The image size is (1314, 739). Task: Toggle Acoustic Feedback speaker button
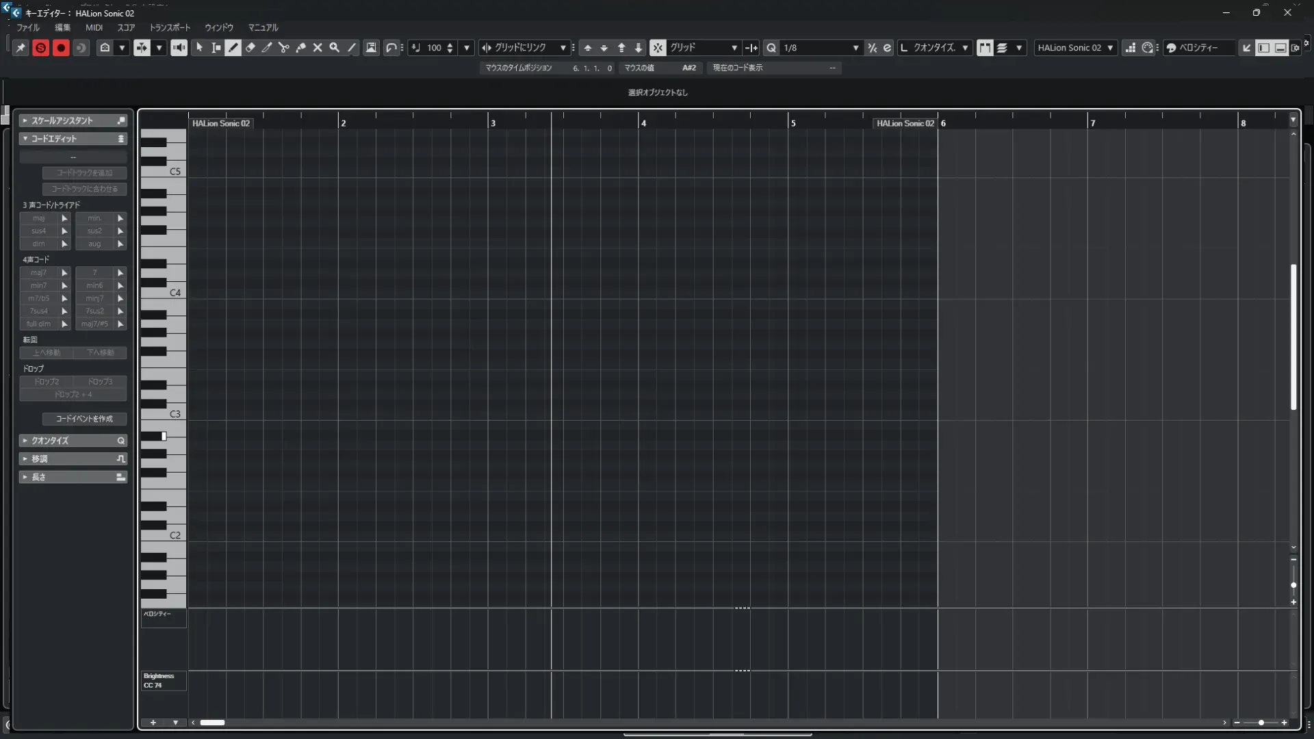(x=179, y=48)
